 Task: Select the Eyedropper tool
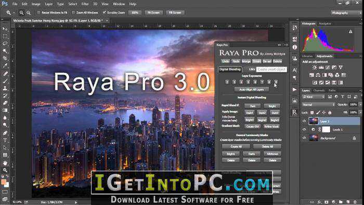click(5, 66)
